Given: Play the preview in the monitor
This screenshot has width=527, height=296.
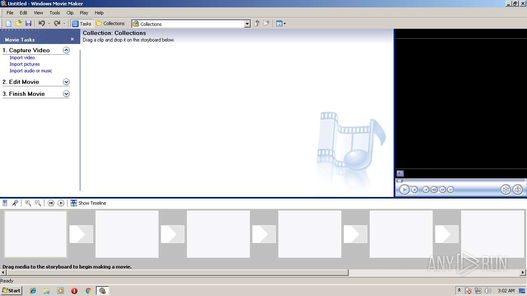Looking at the screenshot, I should (404, 190).
